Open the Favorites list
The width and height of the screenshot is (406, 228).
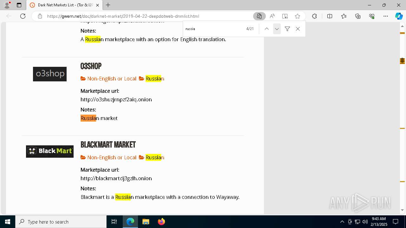pos(344,16)
